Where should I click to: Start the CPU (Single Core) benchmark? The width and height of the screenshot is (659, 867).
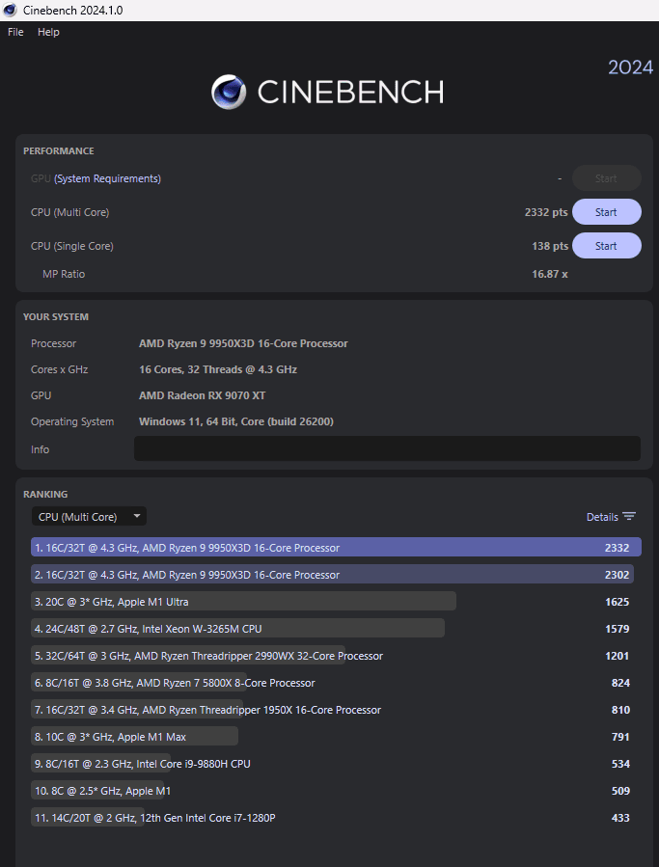click(607, 246)
